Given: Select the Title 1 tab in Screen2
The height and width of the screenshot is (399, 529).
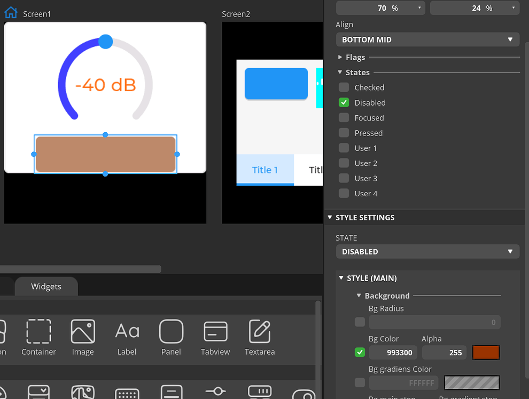Looking at the screenshot, I should coord(265,170).
